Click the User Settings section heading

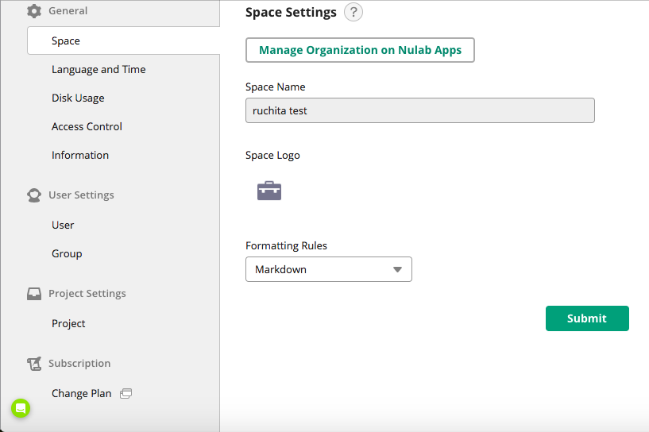(x=81, y=195)
